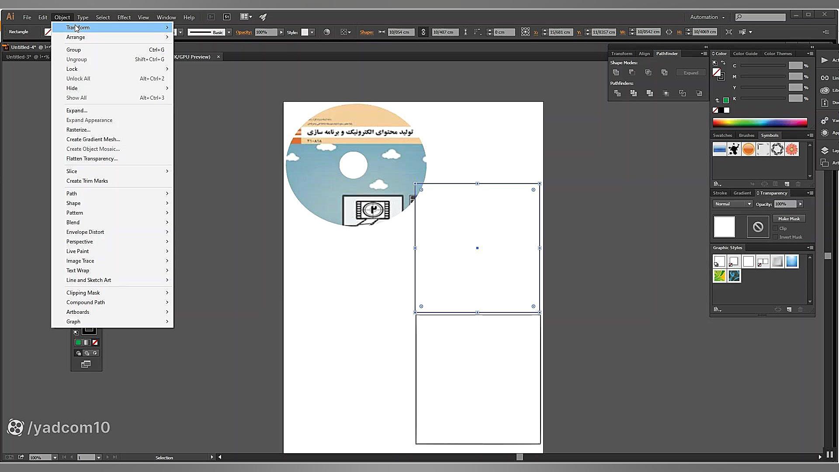Click the Opacity field in control bar

(266, 32)
